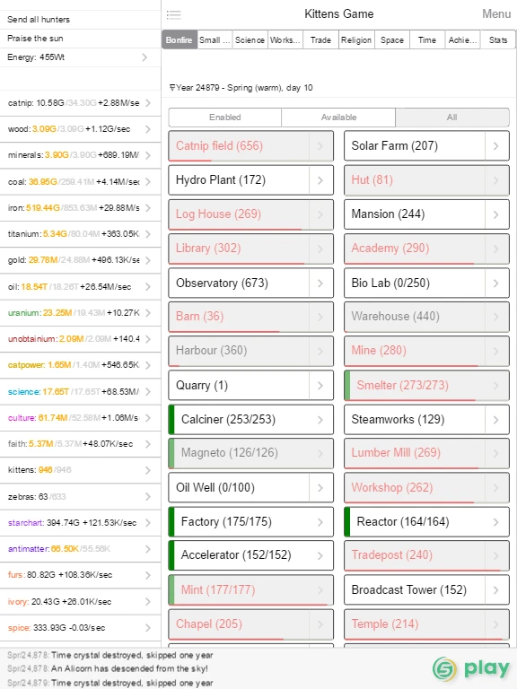Open Mansion chevron options
The image size is (517, 689).
click(496, 214)
